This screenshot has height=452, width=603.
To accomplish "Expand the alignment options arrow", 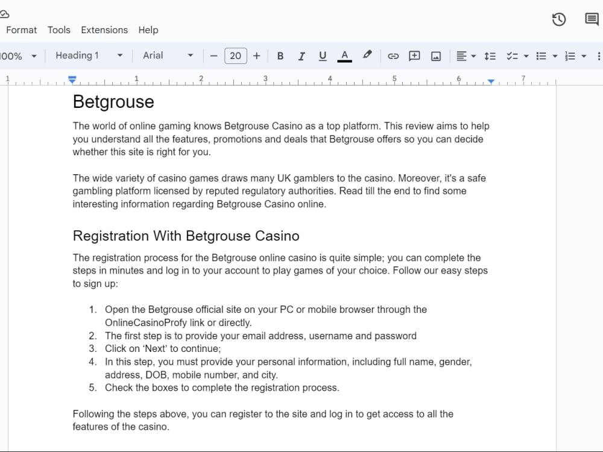I will [x=473, y=56].
